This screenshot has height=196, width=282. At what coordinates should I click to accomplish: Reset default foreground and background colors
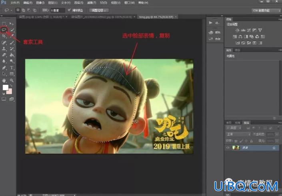tap(4, 93)
